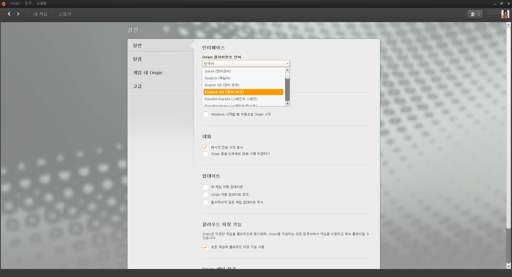Image resolution: width=512 pixels, height=277 pixels.
Task: Choose English US language option
Action: coord(243,92)
